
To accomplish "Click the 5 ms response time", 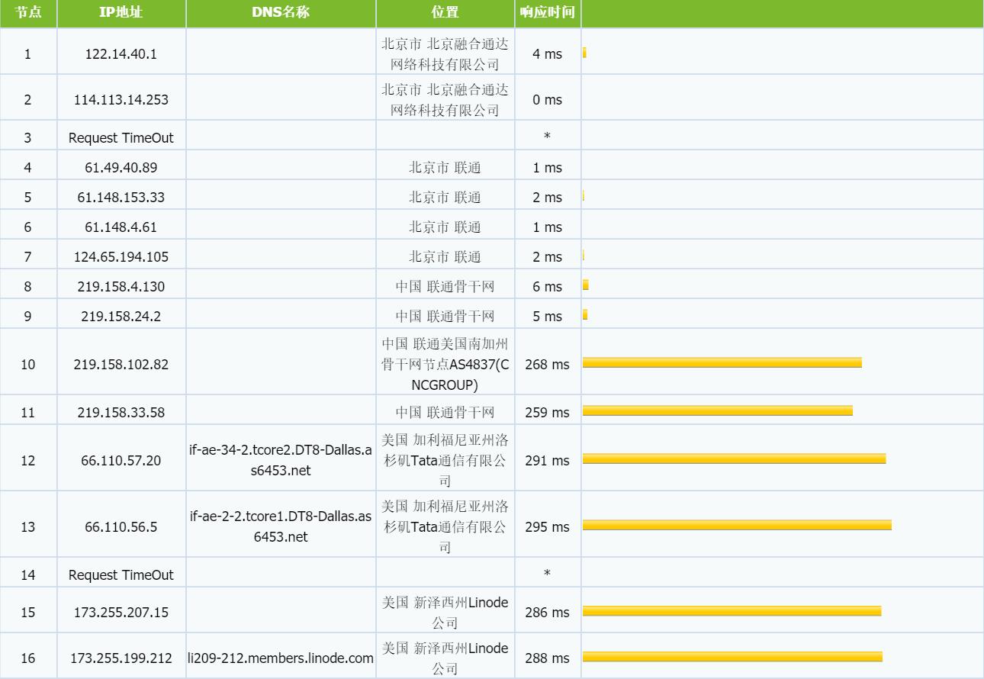I will click(547, 316).
